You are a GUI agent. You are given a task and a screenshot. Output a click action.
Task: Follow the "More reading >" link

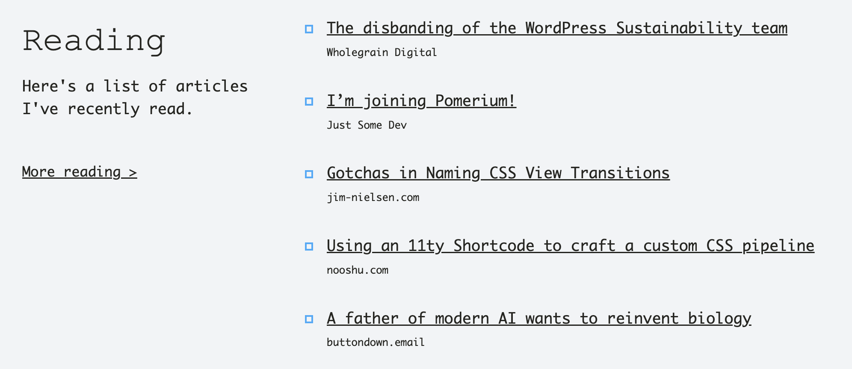[80, 172]
